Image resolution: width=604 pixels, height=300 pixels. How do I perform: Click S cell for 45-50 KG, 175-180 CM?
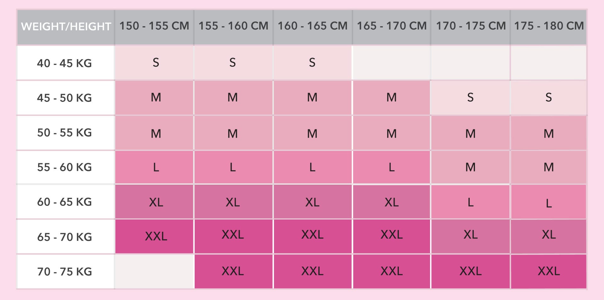tap(549, 98)
